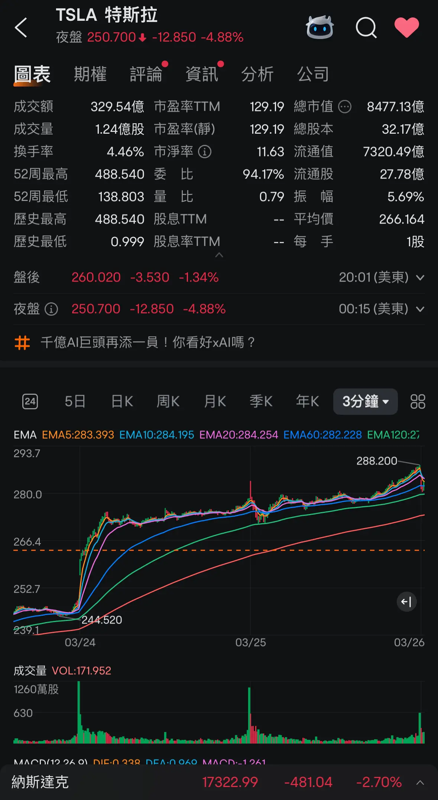Tap the 成交量 volume indicator label
The image size is (438, 800).
point(30,671)
